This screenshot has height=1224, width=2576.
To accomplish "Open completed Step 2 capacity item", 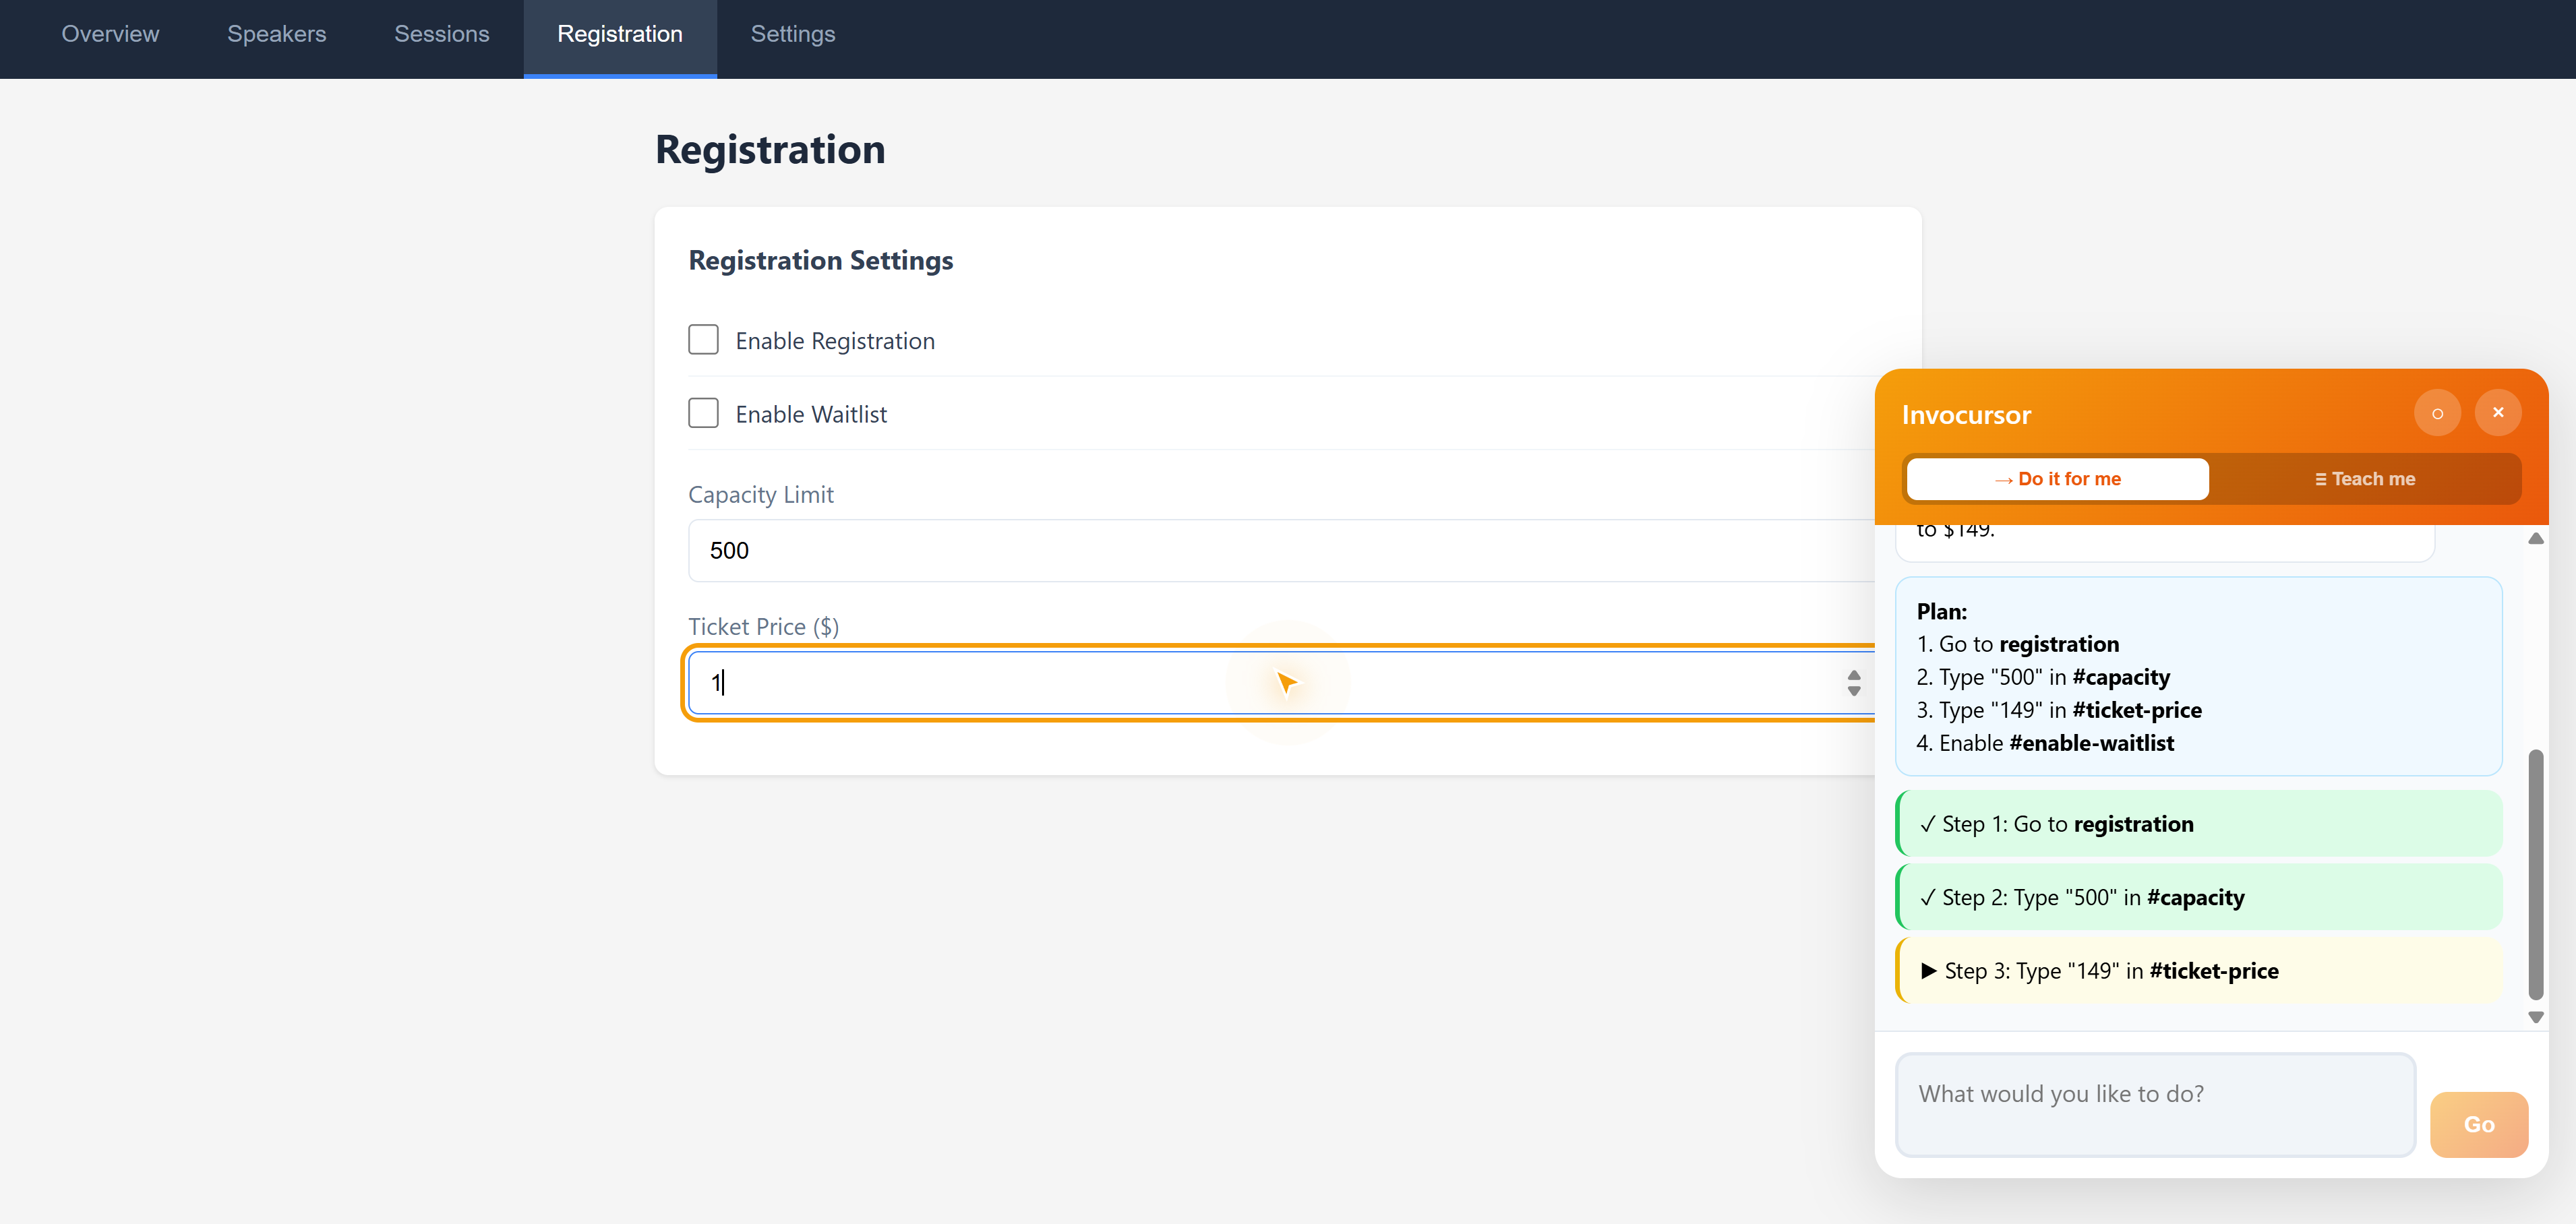I will [2198, 897].
